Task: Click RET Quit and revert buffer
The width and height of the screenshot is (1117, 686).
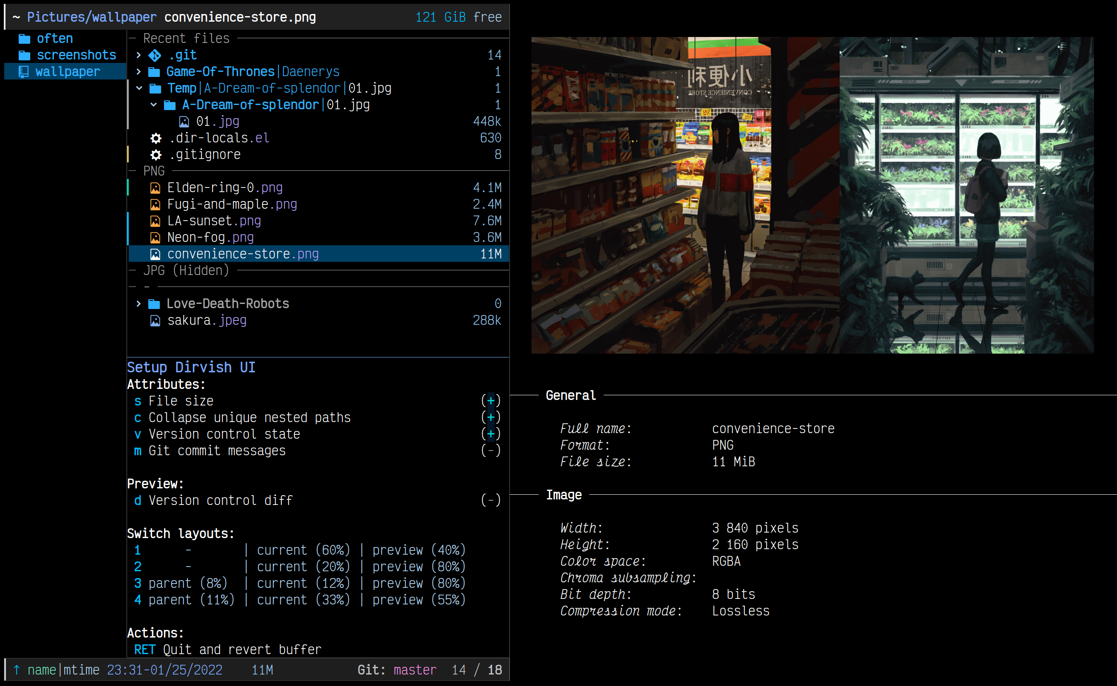Action: [x=228, y=649]
